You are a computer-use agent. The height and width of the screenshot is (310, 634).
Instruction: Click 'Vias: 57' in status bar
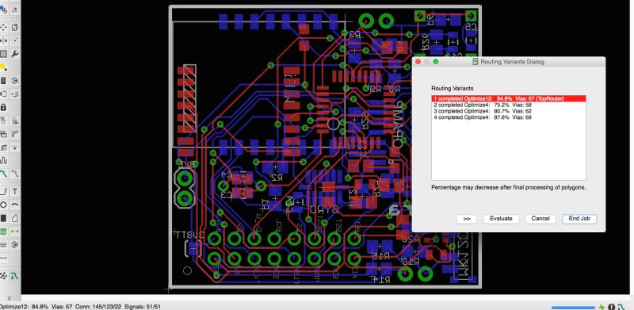(x=62, y=307)
